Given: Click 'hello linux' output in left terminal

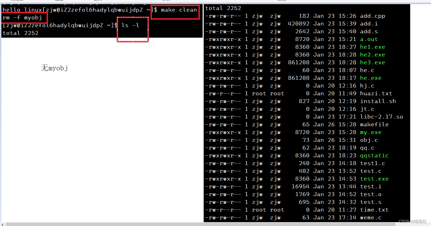Looking at the screenshot, I should pos(22,10).
